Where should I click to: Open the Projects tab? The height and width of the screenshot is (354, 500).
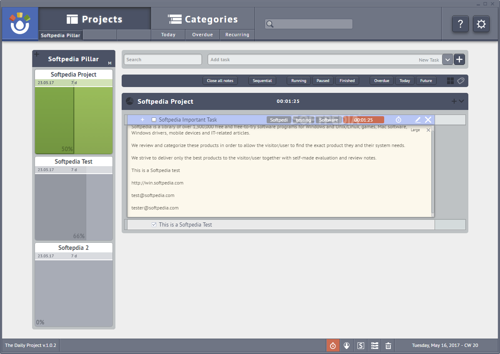coord(95,19)
